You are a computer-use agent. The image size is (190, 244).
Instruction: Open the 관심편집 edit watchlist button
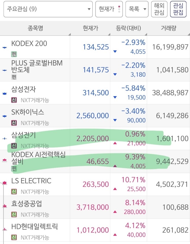coord(178,9)
